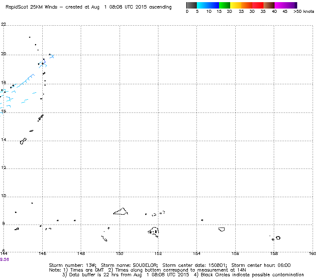Image resolution: width=316 pixels, height=278 pixels.
Task: Select the dark purple 45–50 knots legend color
Action: (291, 5)
